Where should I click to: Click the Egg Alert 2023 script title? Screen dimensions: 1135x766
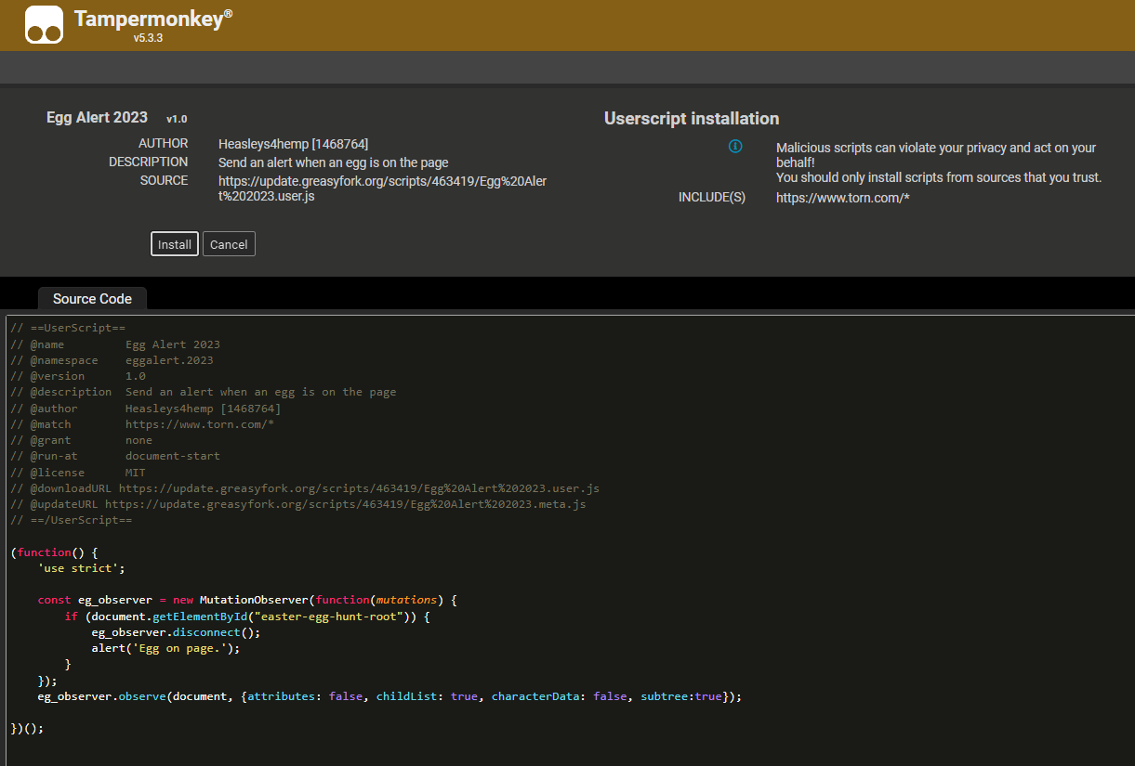point(97,118)
